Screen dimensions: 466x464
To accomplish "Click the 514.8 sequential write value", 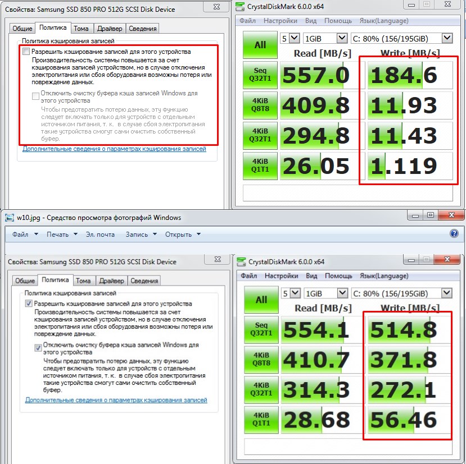I will click(x=410, y=329).
